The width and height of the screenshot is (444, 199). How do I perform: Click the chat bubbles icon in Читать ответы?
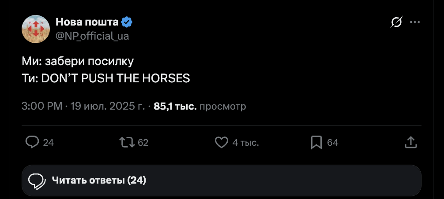coord(37,180)
